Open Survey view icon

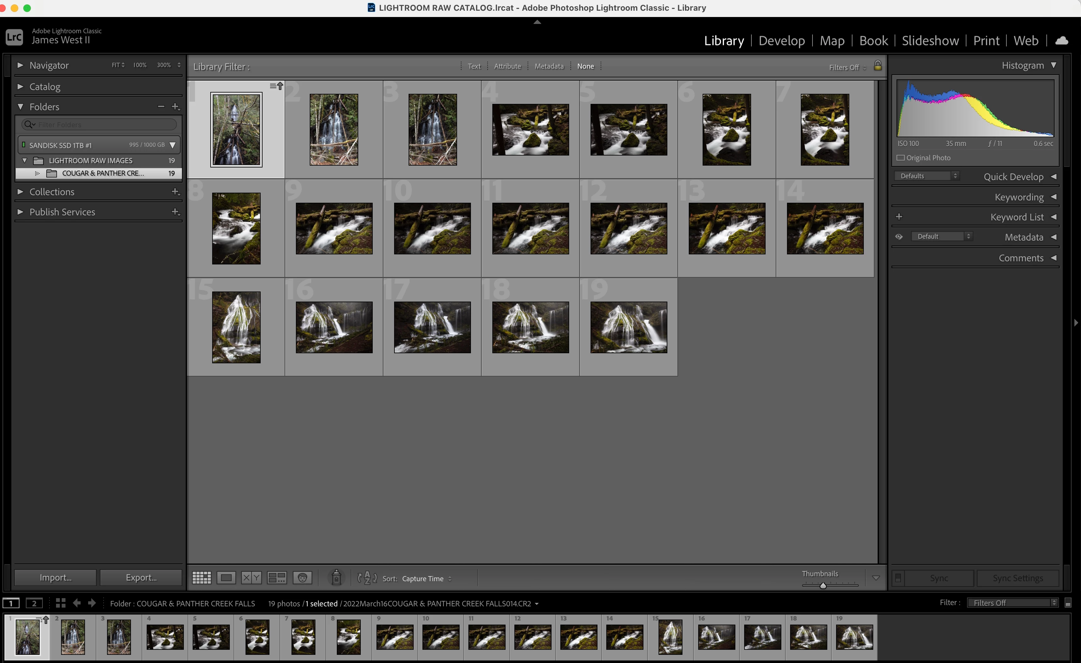click(x=277, y=578)
